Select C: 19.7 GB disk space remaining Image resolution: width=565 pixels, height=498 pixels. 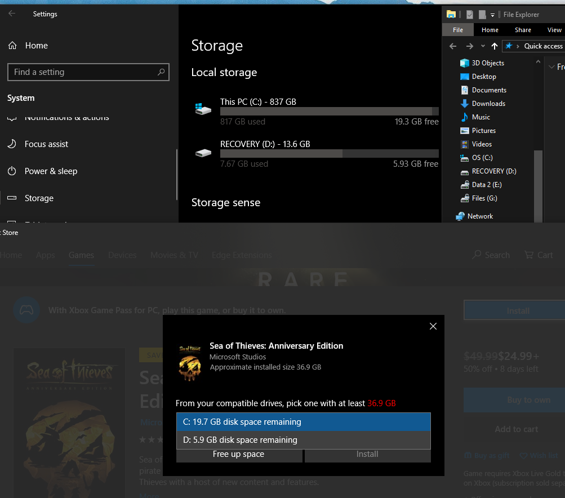304,422
